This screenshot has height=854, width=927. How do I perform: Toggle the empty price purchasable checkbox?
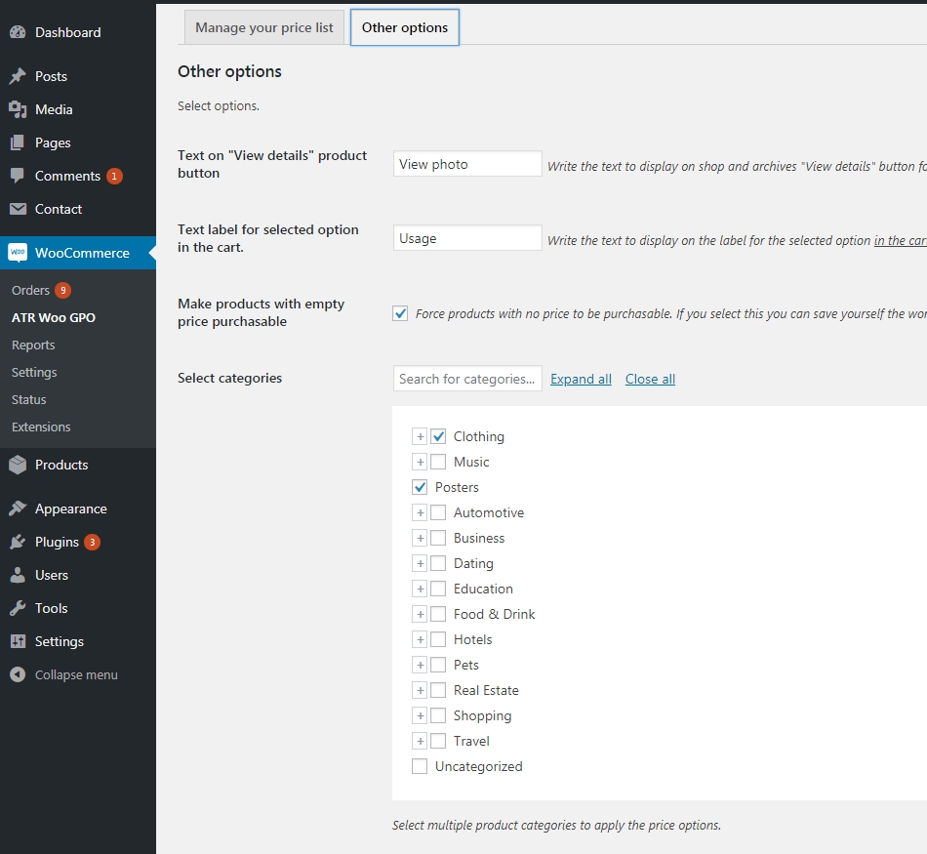click(x=400, y=313)
